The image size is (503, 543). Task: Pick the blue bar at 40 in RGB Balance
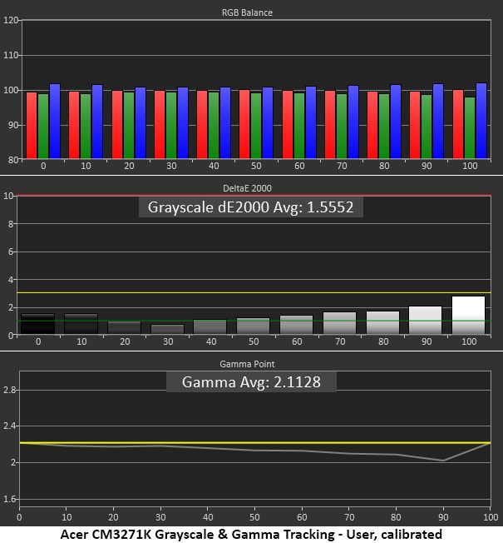[225, 123]
